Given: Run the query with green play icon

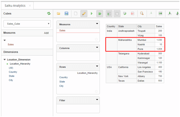Looking at the screenshot, I should [x=91, y=14].
